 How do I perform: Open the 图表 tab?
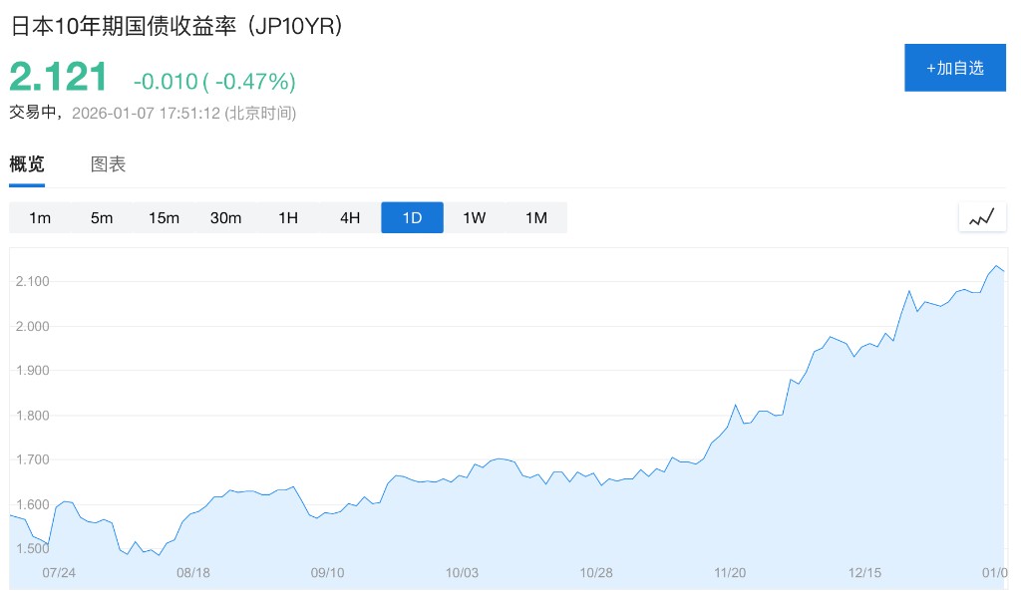[108, 164]
